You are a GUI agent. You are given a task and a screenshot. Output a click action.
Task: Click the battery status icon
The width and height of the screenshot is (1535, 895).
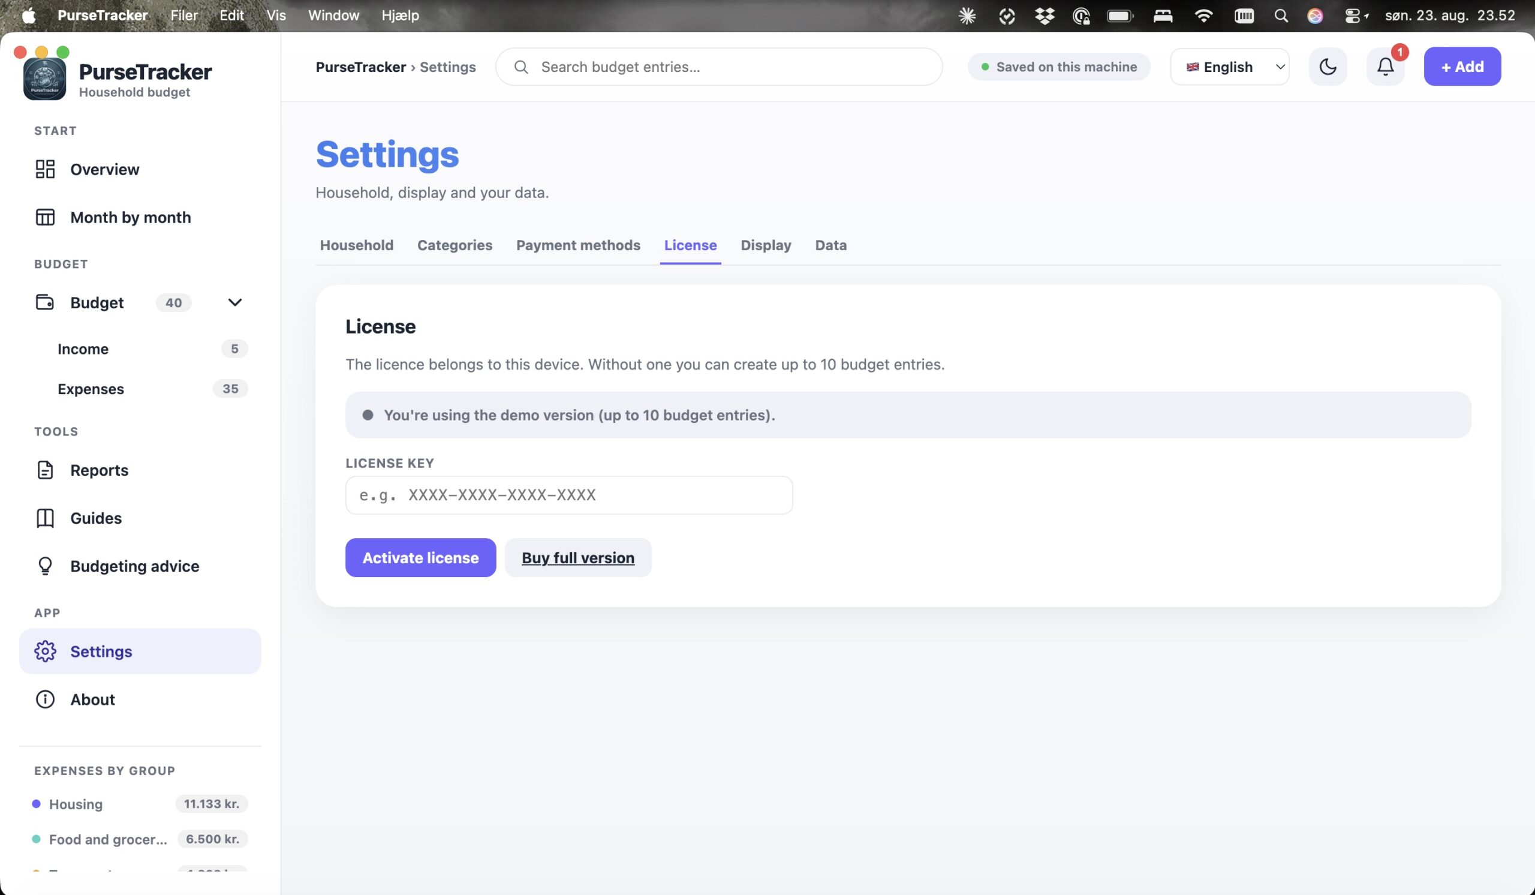pos(1120,16)
